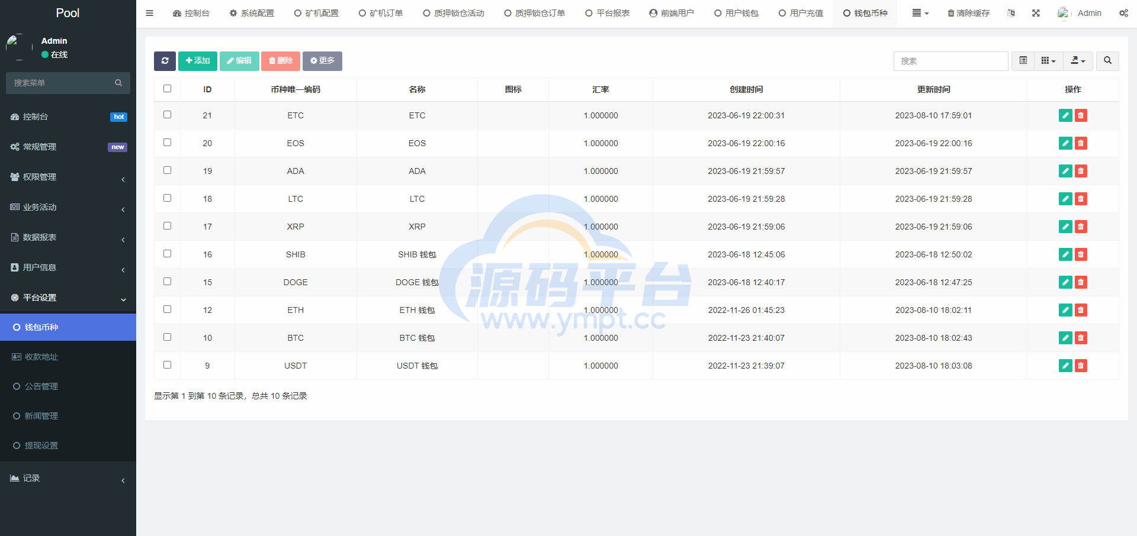Viewport: 1137px width, 536px height.
Task: Click the 编辑 edit toolbar button
Action: pyautogui.click(x=239, y=61)
